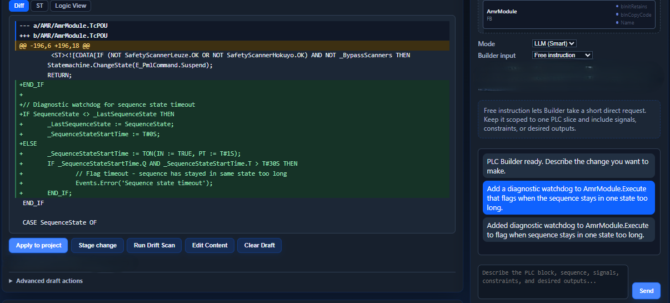Click the '+++ b/AMR/AmrModule.TcPOU' line

pos(232,36)
